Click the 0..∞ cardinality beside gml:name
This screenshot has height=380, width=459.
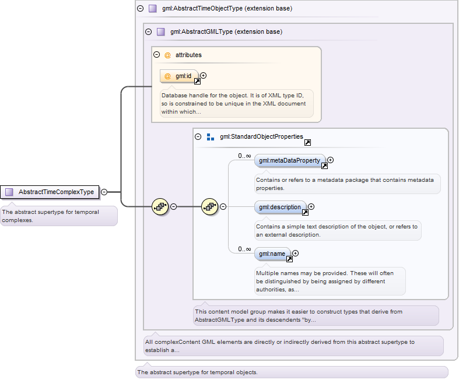(x=244, y=249)
